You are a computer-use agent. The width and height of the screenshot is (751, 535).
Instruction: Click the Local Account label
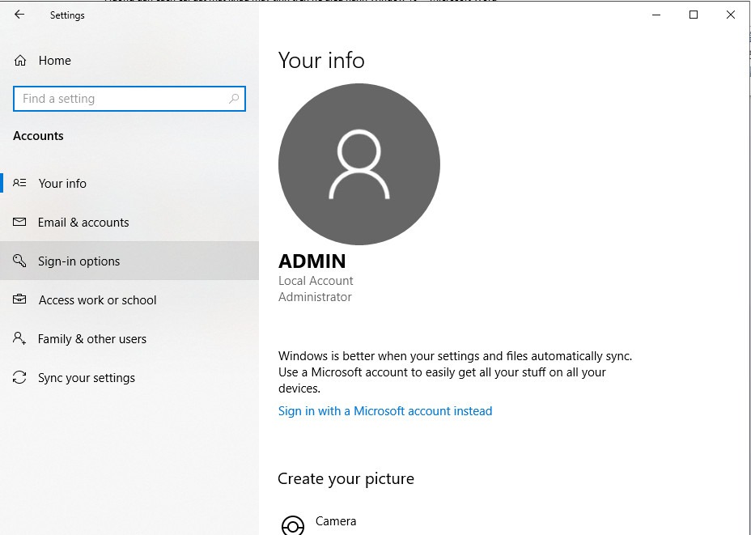316,281
